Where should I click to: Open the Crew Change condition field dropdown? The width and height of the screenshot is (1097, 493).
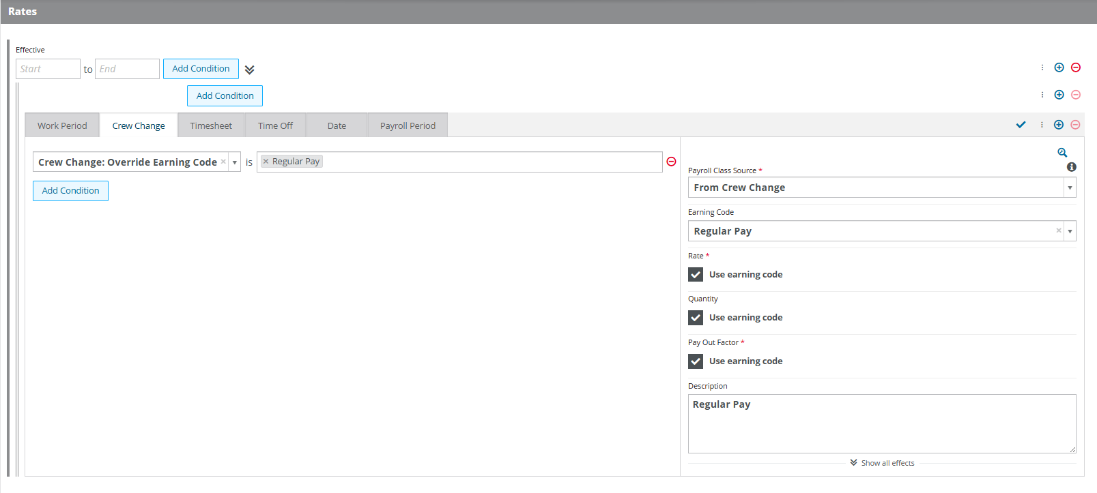pyautogui.click(x=234, y=162)
